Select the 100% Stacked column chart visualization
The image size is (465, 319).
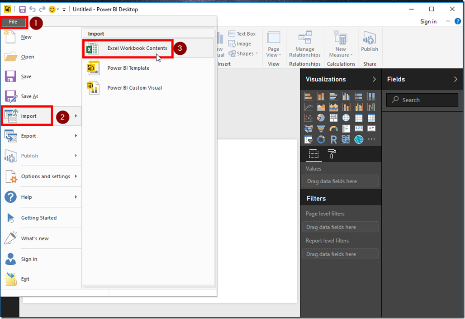371,96
